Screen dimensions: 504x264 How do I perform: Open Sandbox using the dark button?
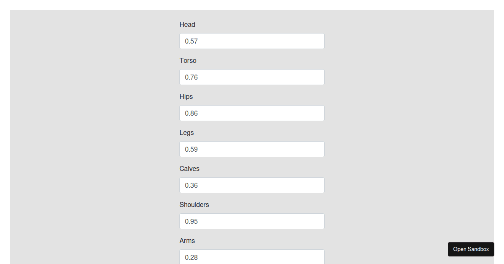[x=471, y=249]
